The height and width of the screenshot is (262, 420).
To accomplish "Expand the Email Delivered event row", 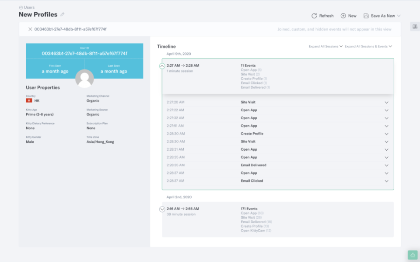I will [x=386, y=165].
